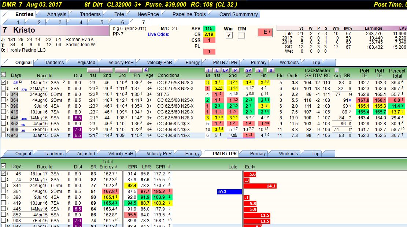This screenshot has height=227, width=407.
Task: Click the blank button above 3rd column
Action: pos(122,70)
